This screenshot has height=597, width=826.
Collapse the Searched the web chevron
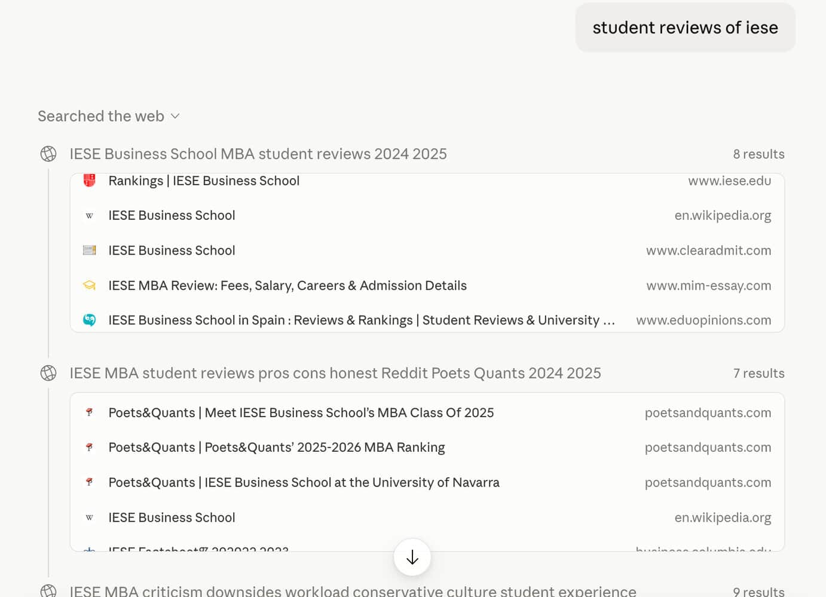click(175, 116)
